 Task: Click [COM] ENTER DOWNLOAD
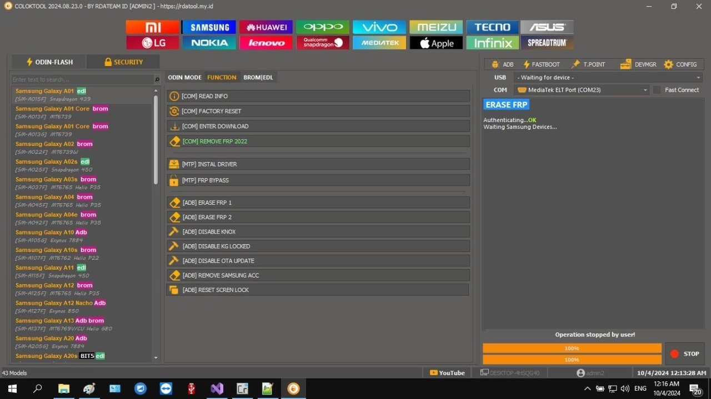click(318, 126)
